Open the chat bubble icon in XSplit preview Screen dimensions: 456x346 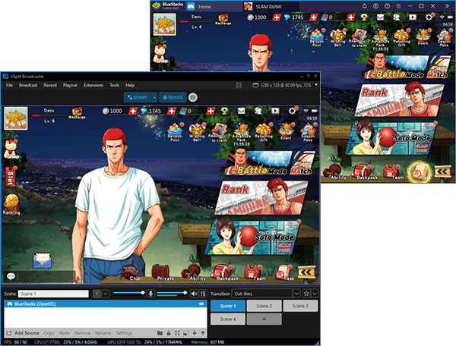11,276
